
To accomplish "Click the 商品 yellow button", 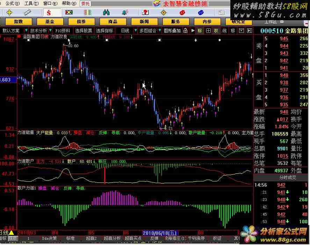I will tap(113, 21).
